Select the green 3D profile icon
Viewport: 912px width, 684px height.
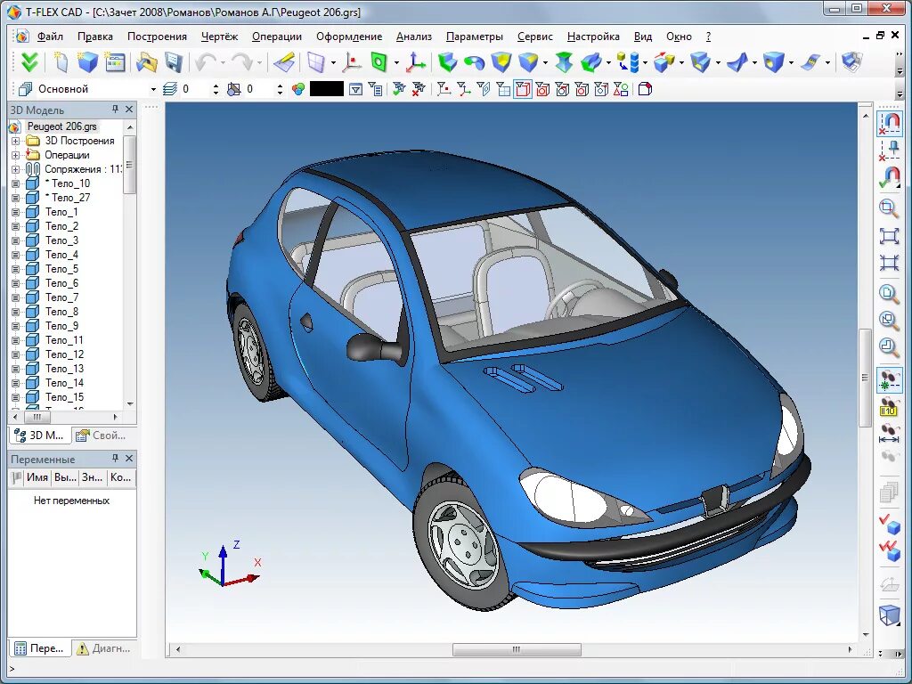(379, 61)
